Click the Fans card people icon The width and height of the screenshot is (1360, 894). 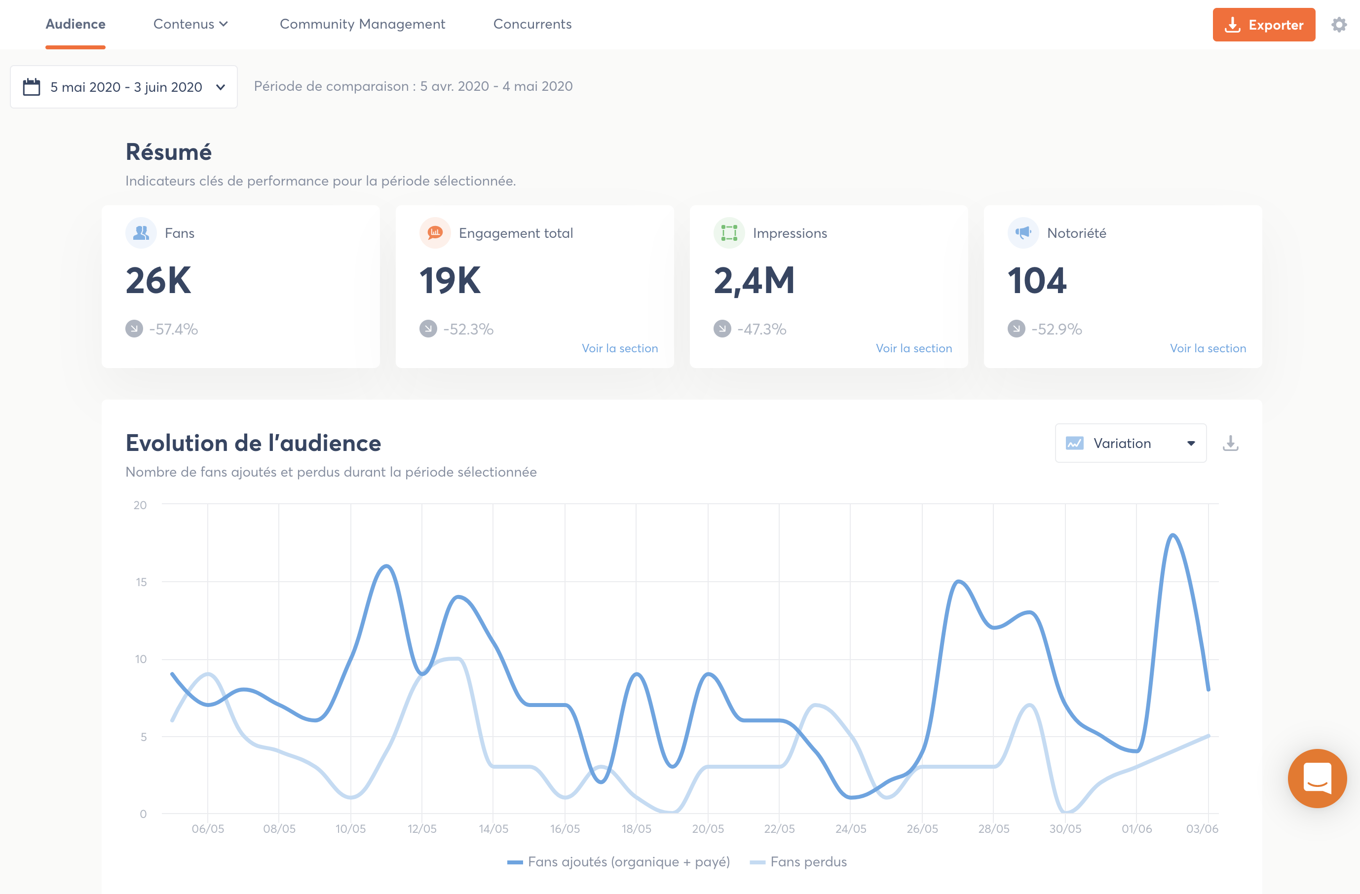(141, 233)
